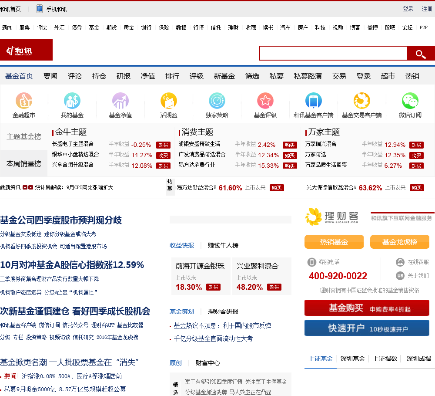Screen dimensions: 435x396
Task: Open 股票 in top channel list
Action: tap(24, 27)
